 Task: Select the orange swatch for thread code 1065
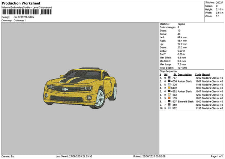169,98
